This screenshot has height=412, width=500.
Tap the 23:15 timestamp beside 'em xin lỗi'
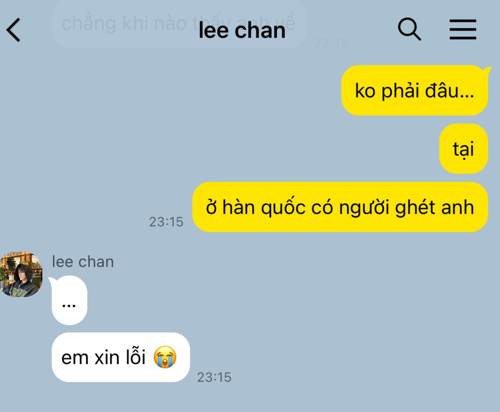click(x=214, y=377)
